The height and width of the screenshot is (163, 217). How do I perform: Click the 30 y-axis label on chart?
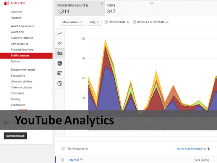[x=84, y=98]
